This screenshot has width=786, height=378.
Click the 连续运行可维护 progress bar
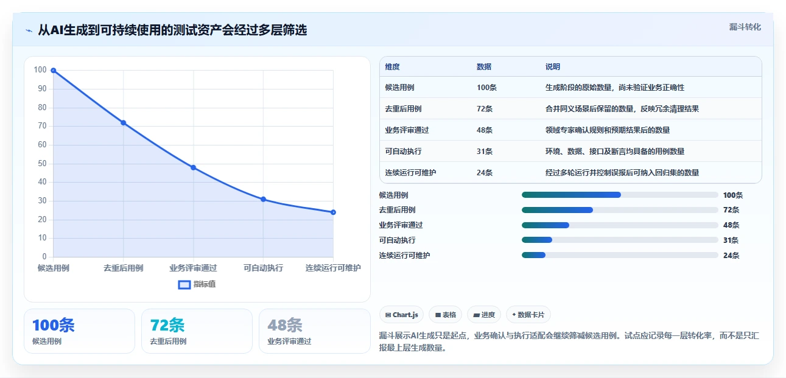620,256
